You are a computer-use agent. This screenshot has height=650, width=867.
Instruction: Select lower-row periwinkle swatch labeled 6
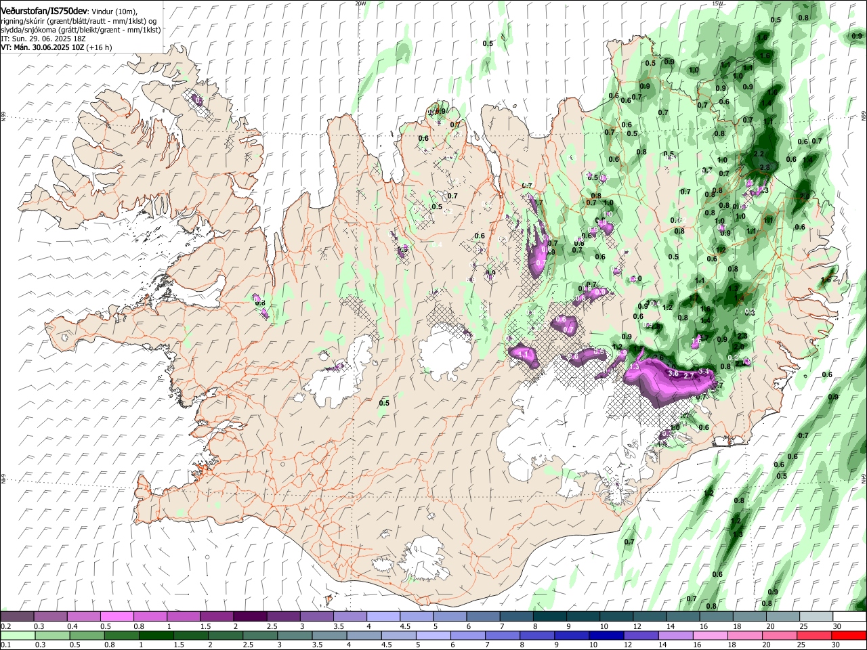(x=467, y=635)
